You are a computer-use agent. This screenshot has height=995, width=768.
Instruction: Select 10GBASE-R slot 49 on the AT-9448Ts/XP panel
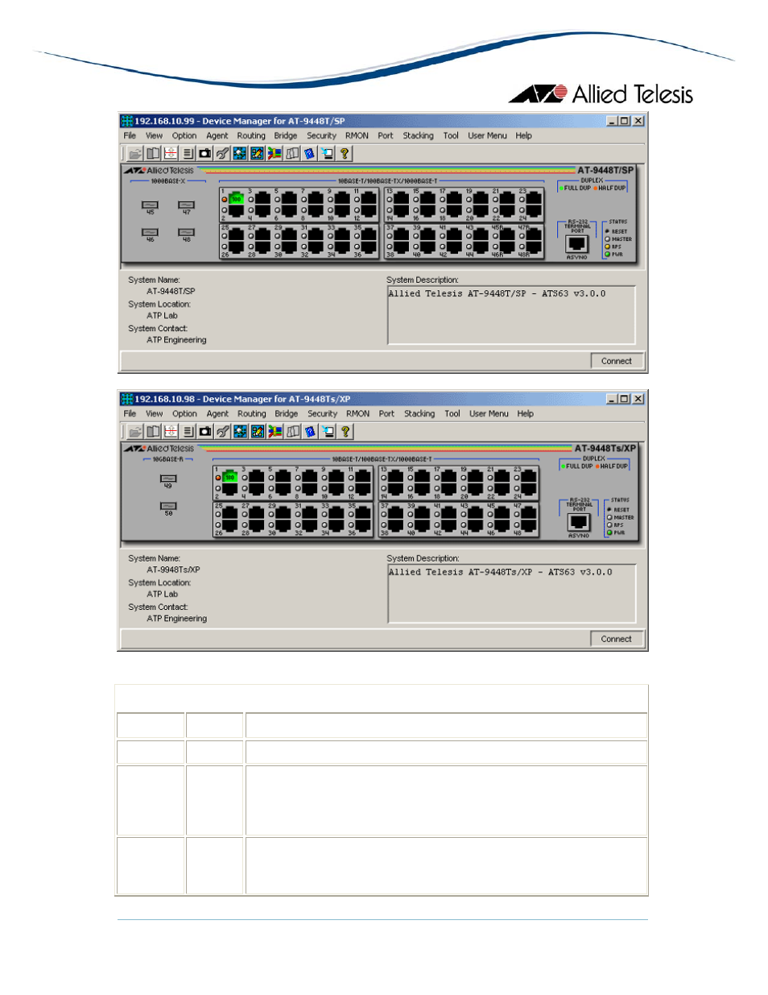pyautogui.click(x=168, y=479)
